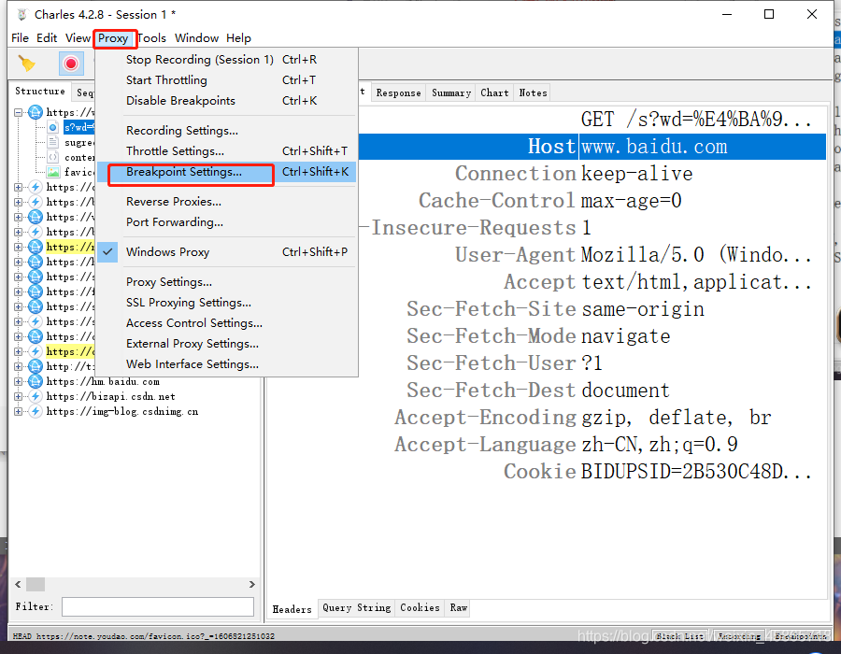Switch to the Response tab
Screen dimensions: 841x654
[x=398, y=92]
